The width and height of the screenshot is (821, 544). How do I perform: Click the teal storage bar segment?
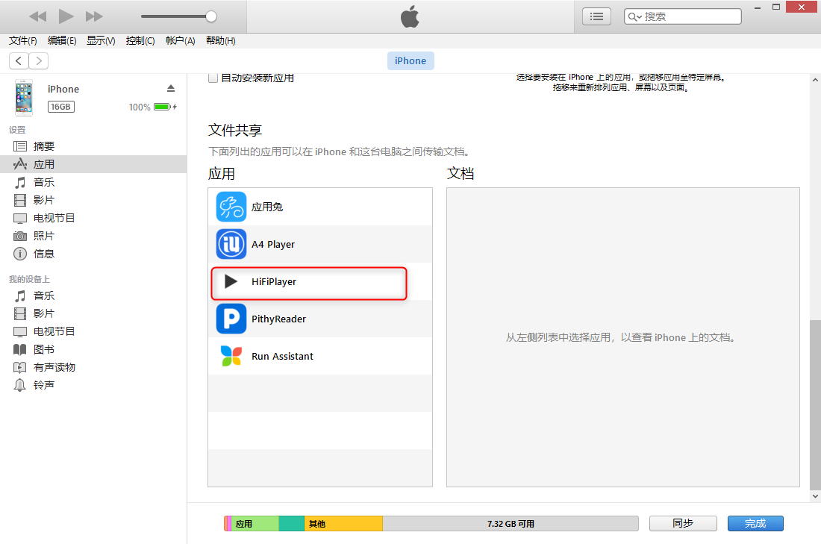(292, 524)
